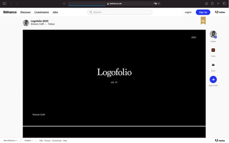Show the tab overview icon
This screenshot has width=229, height=143.
224,3
